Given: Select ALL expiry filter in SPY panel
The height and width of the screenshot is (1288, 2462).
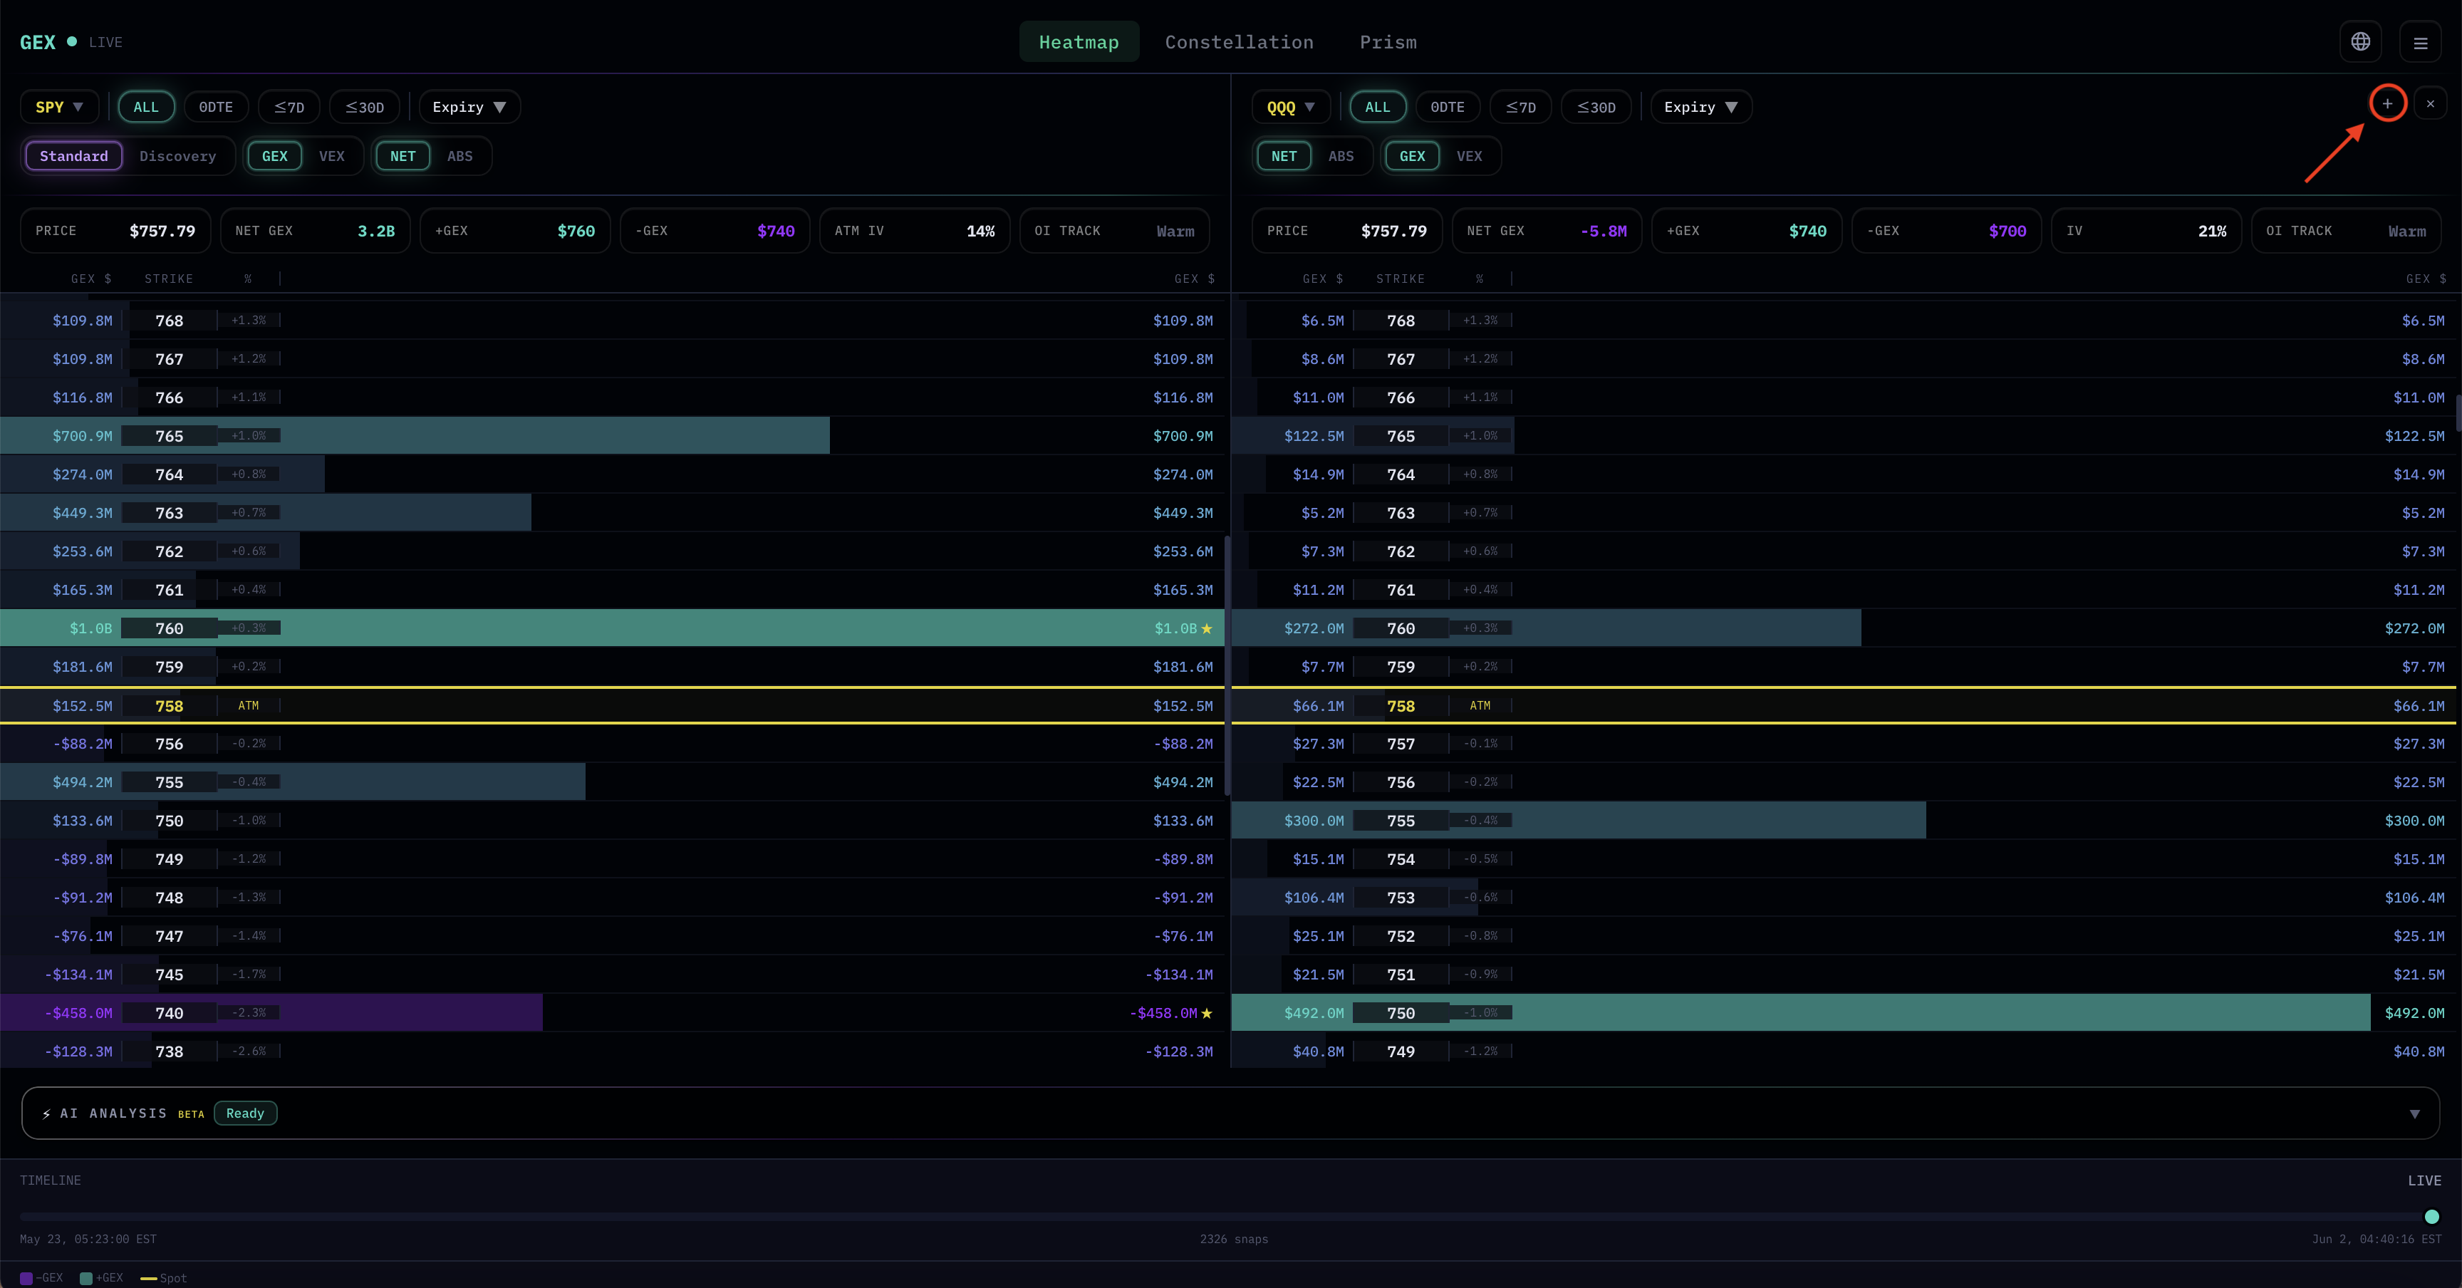Looking at the screenshot, I should [146, 107].
